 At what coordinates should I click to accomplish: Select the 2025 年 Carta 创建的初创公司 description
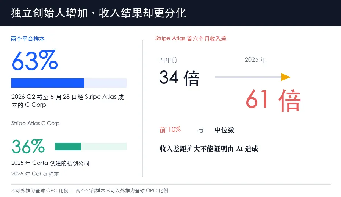coord(50,163)
